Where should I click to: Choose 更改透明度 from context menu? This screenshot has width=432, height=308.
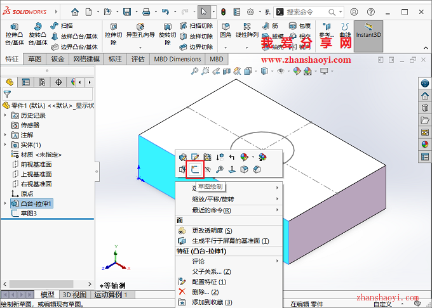[212, 231]
